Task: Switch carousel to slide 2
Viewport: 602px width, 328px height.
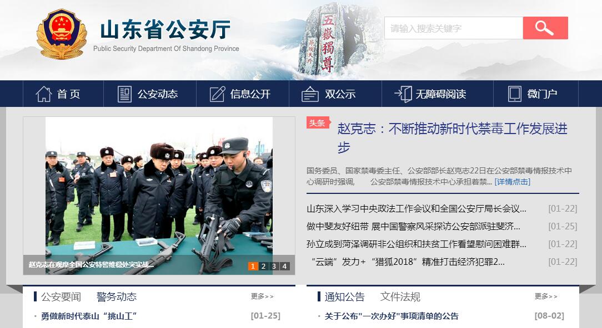Action: (263, 266)
